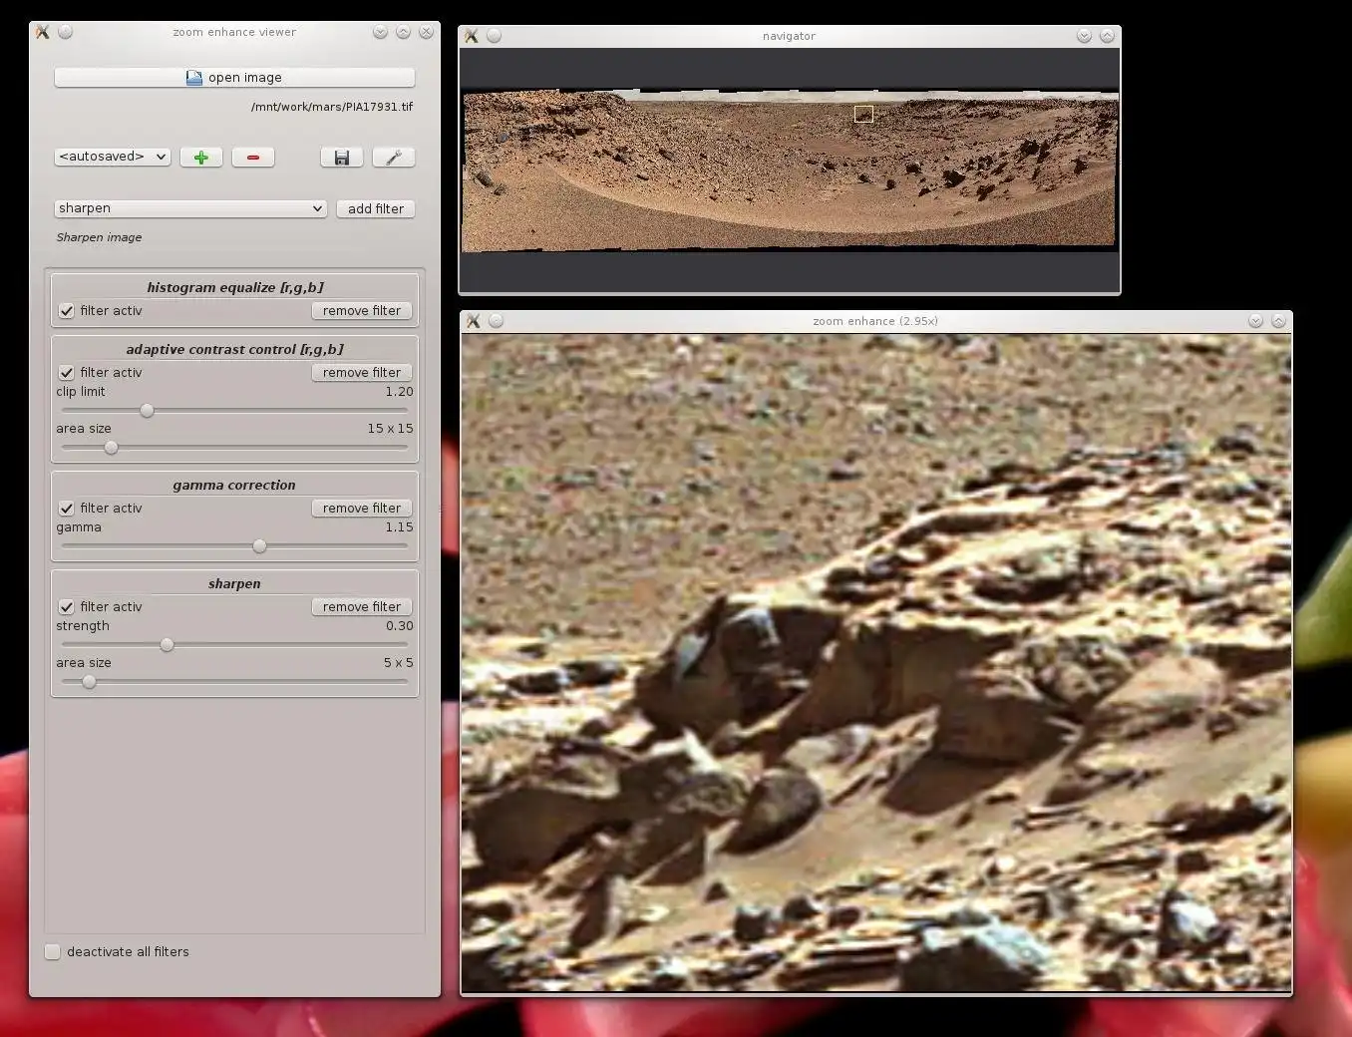Click the area size value 15 x 15

[390, 429]
